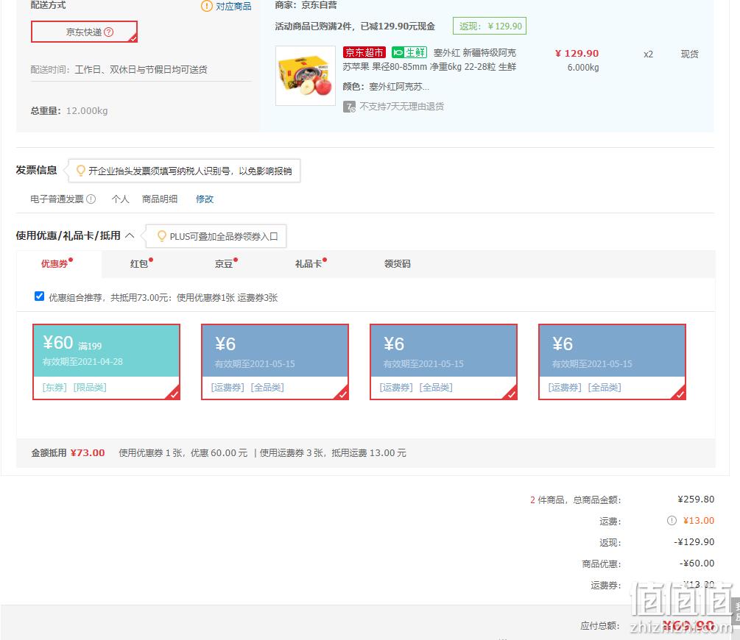Click the orange exclamation icon beside 对应商品
The image size is (740, 640).
point(207,6)
